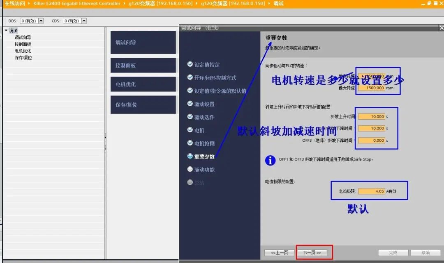Click the 调试向导 dark tile button

(x=143, y=42)
